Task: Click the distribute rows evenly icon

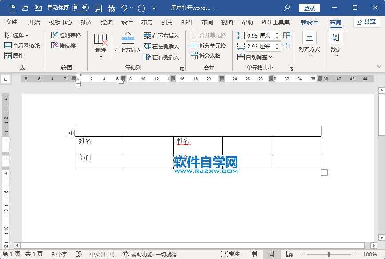Action: coord(287,36)
